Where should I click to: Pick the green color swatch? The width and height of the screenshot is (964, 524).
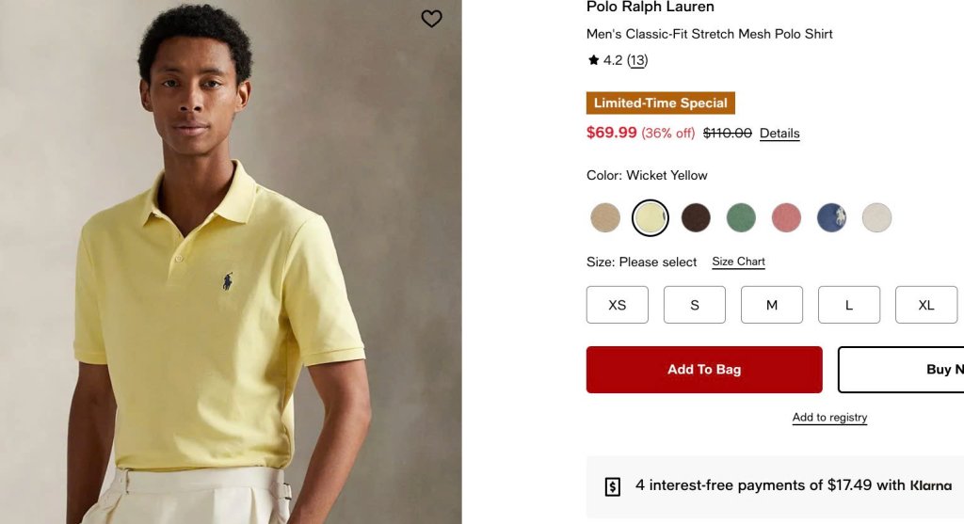(x=741, y=217)
